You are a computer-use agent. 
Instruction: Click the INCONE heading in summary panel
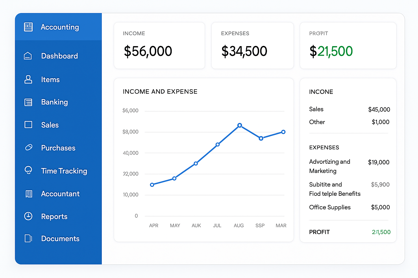tap(321, 92)
